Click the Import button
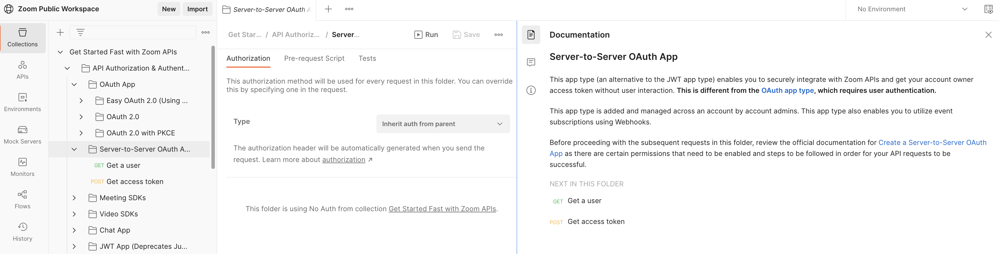This screenshot has width=999, height=254. 197,9
